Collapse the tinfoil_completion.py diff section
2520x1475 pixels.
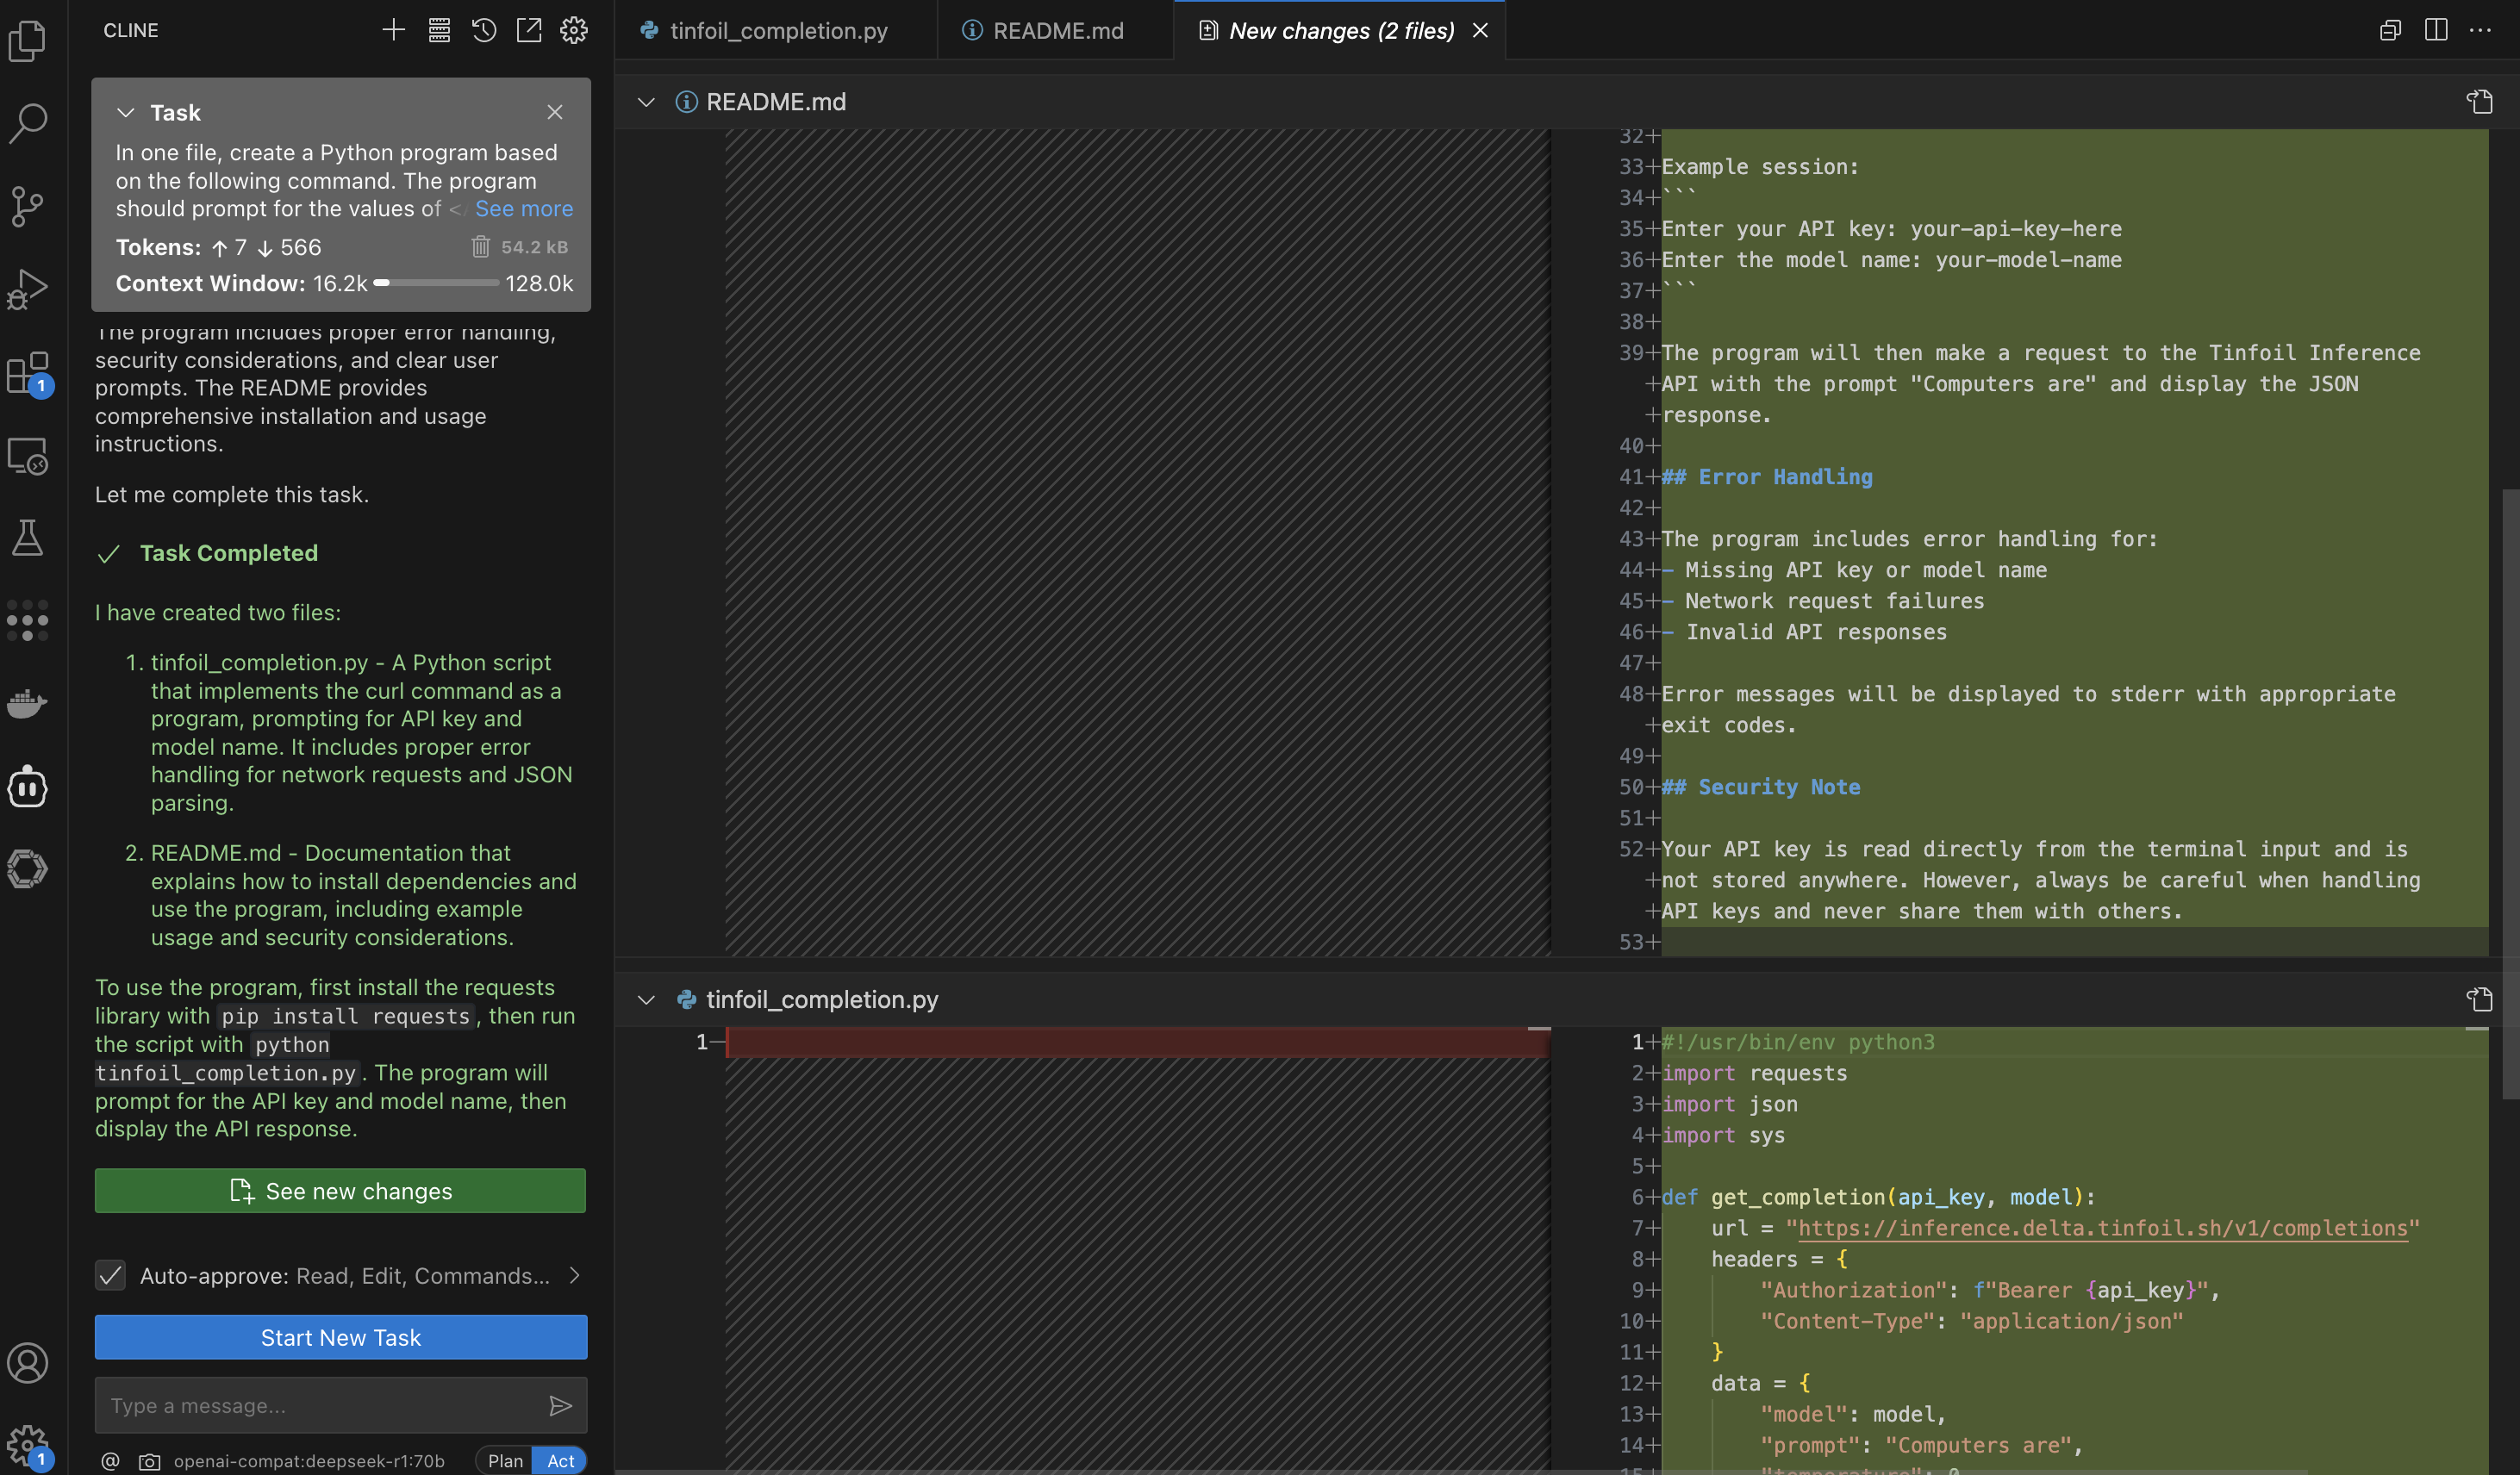point(646,999)
